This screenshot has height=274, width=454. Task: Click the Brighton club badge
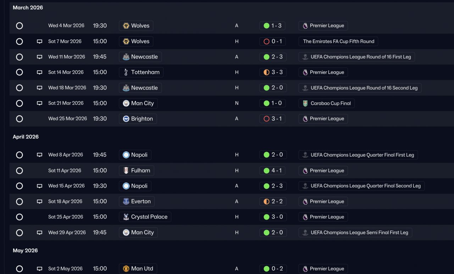(x=126, y=119)
